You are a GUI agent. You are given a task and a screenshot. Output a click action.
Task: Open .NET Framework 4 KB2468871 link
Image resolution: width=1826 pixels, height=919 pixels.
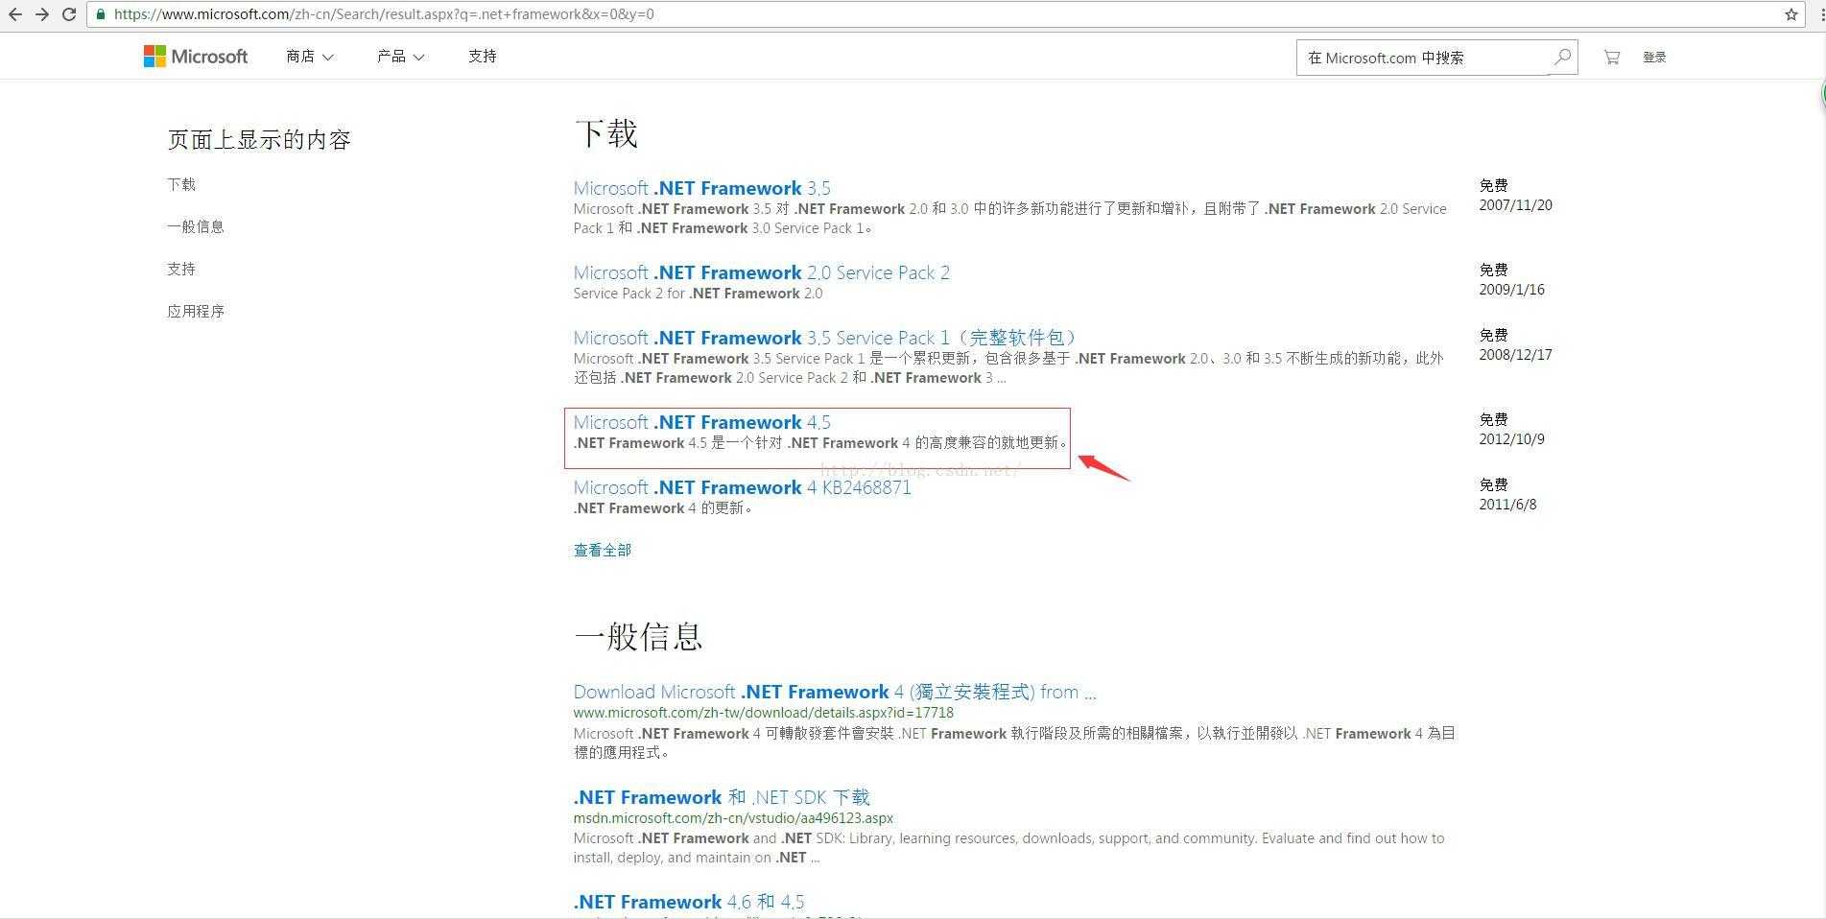pyautogui.click(x=742, y=487)
